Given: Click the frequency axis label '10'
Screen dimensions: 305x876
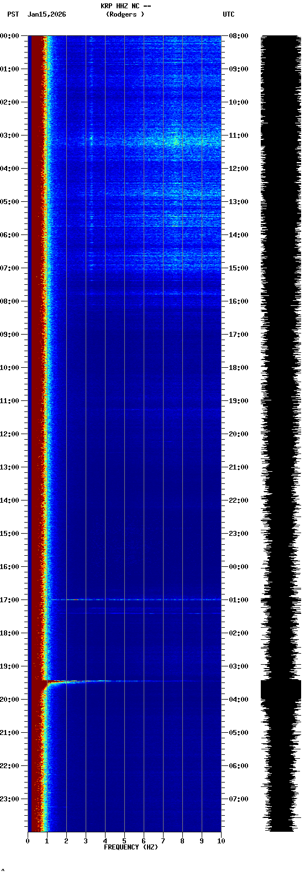Looking at the screenshot, I should tap(221, 841).
